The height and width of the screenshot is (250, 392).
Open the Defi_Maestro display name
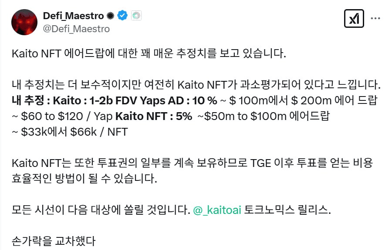tap(73, 16)
